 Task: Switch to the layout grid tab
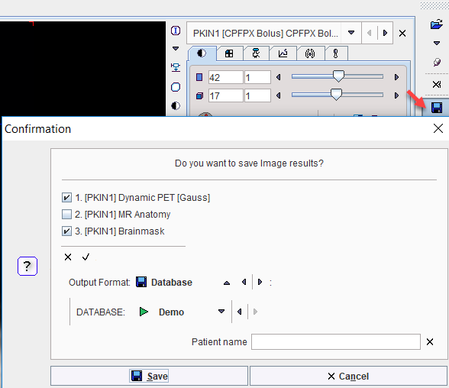229,53
